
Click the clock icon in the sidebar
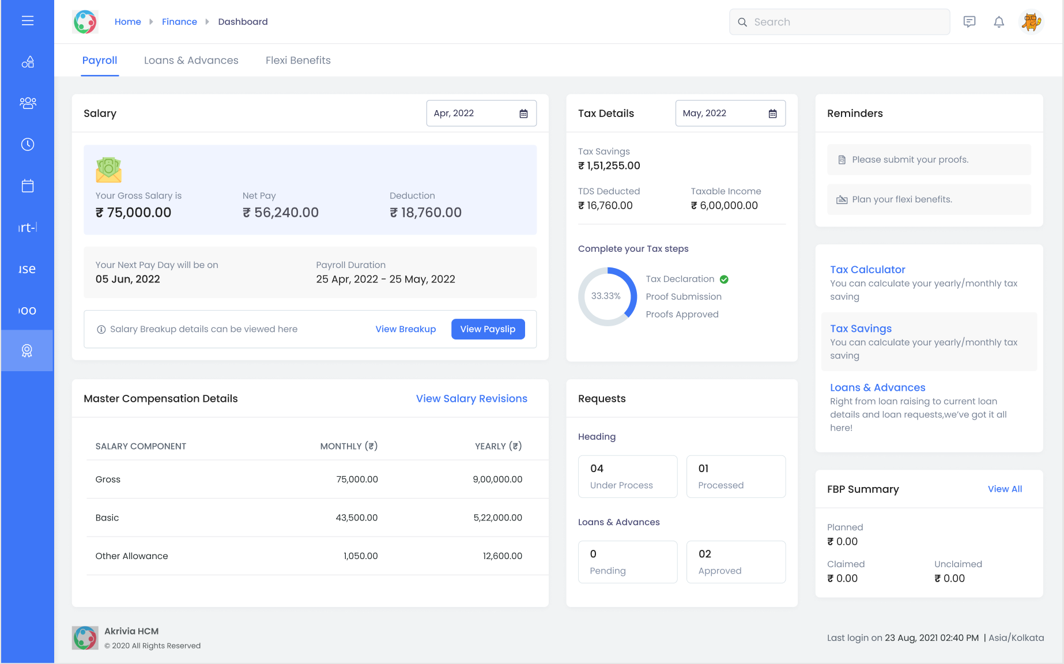27,145
